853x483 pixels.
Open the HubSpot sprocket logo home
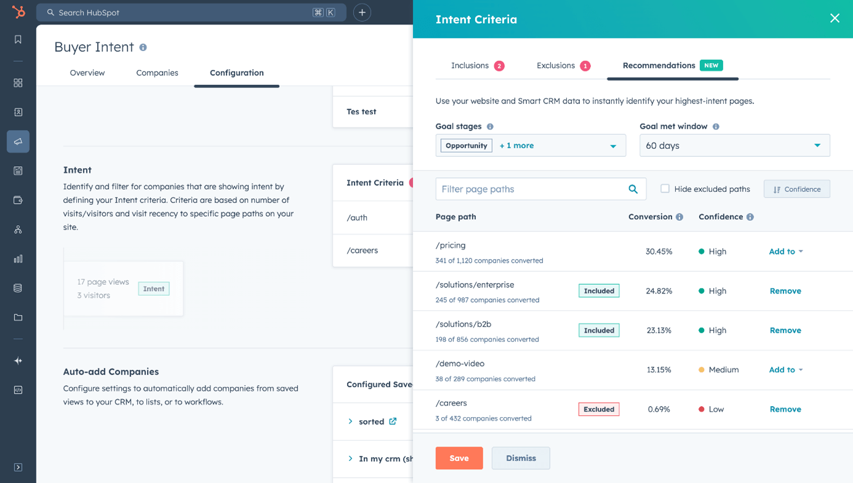pos(18,12)
